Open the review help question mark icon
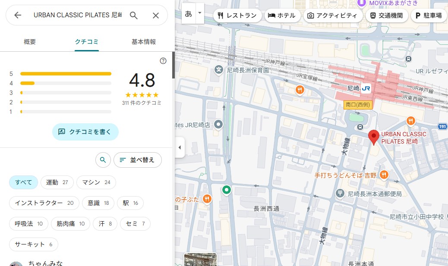 pyautogui.click(x=163, y=61)
